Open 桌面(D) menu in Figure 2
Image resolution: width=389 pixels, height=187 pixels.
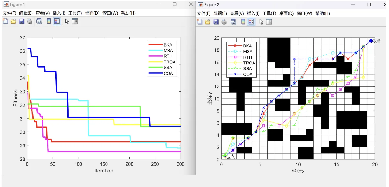[x=286, y=13]
